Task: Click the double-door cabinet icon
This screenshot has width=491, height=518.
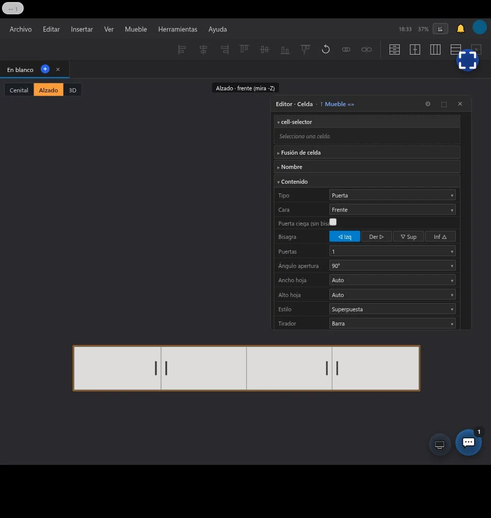Action: click(415, 50)
